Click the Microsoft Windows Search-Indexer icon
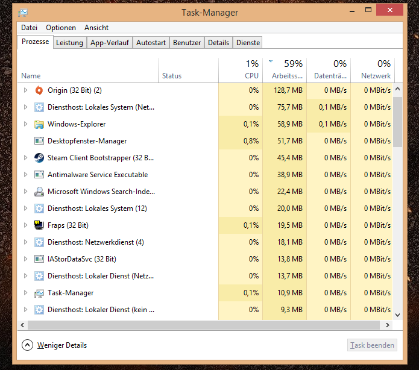 click(39, 192)
